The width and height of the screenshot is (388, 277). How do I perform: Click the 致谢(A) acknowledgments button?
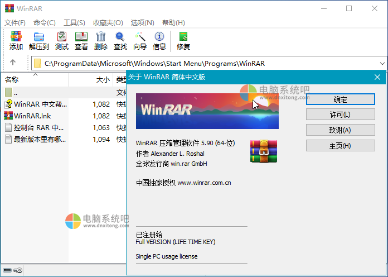(341, 130)
